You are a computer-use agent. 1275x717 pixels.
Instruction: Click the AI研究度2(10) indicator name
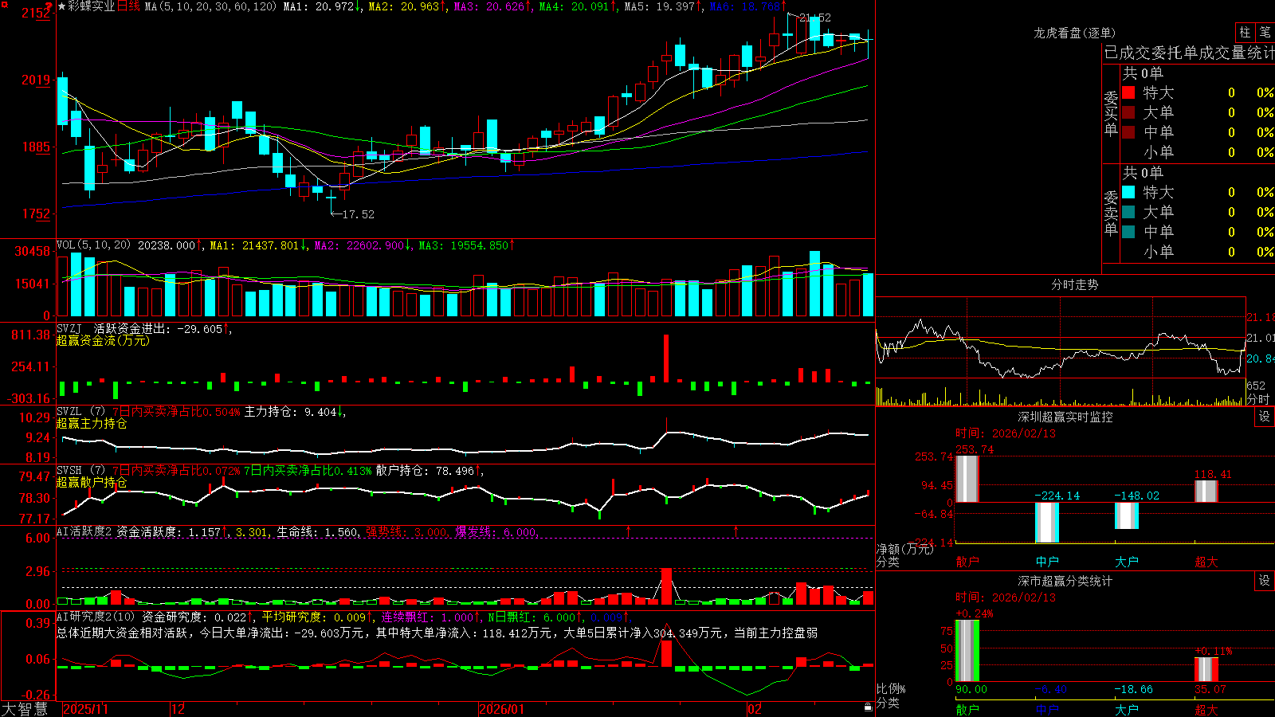tap(96, 617)
